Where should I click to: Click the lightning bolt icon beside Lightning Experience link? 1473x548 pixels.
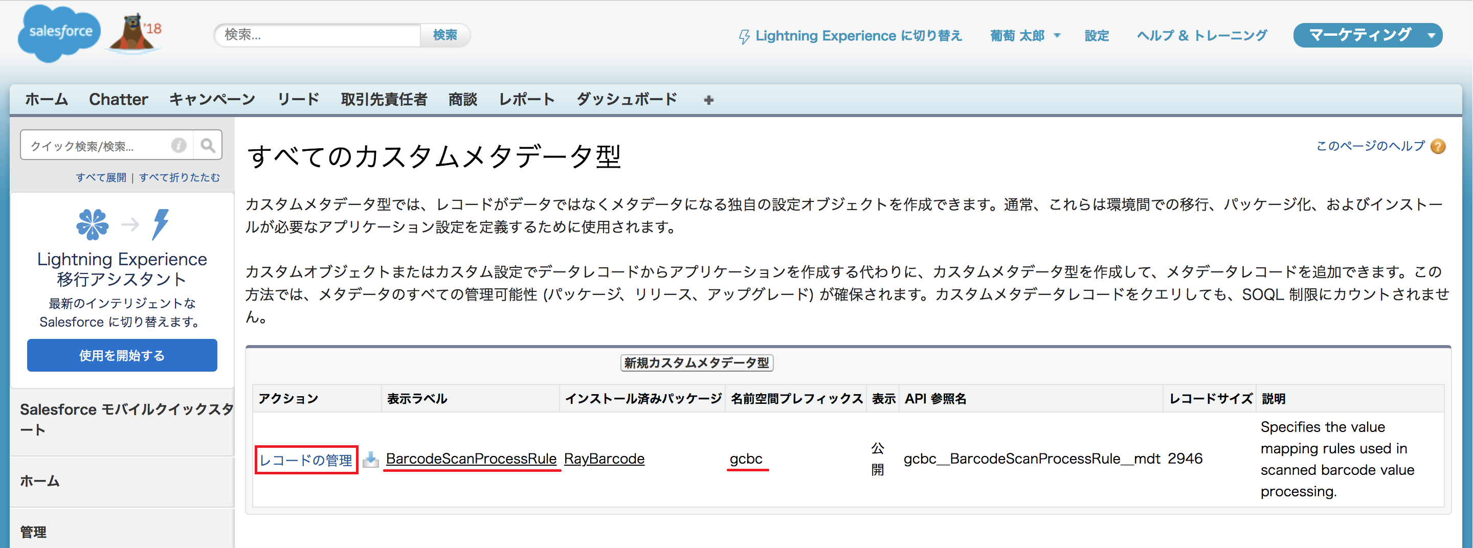[x=744, y=37]
